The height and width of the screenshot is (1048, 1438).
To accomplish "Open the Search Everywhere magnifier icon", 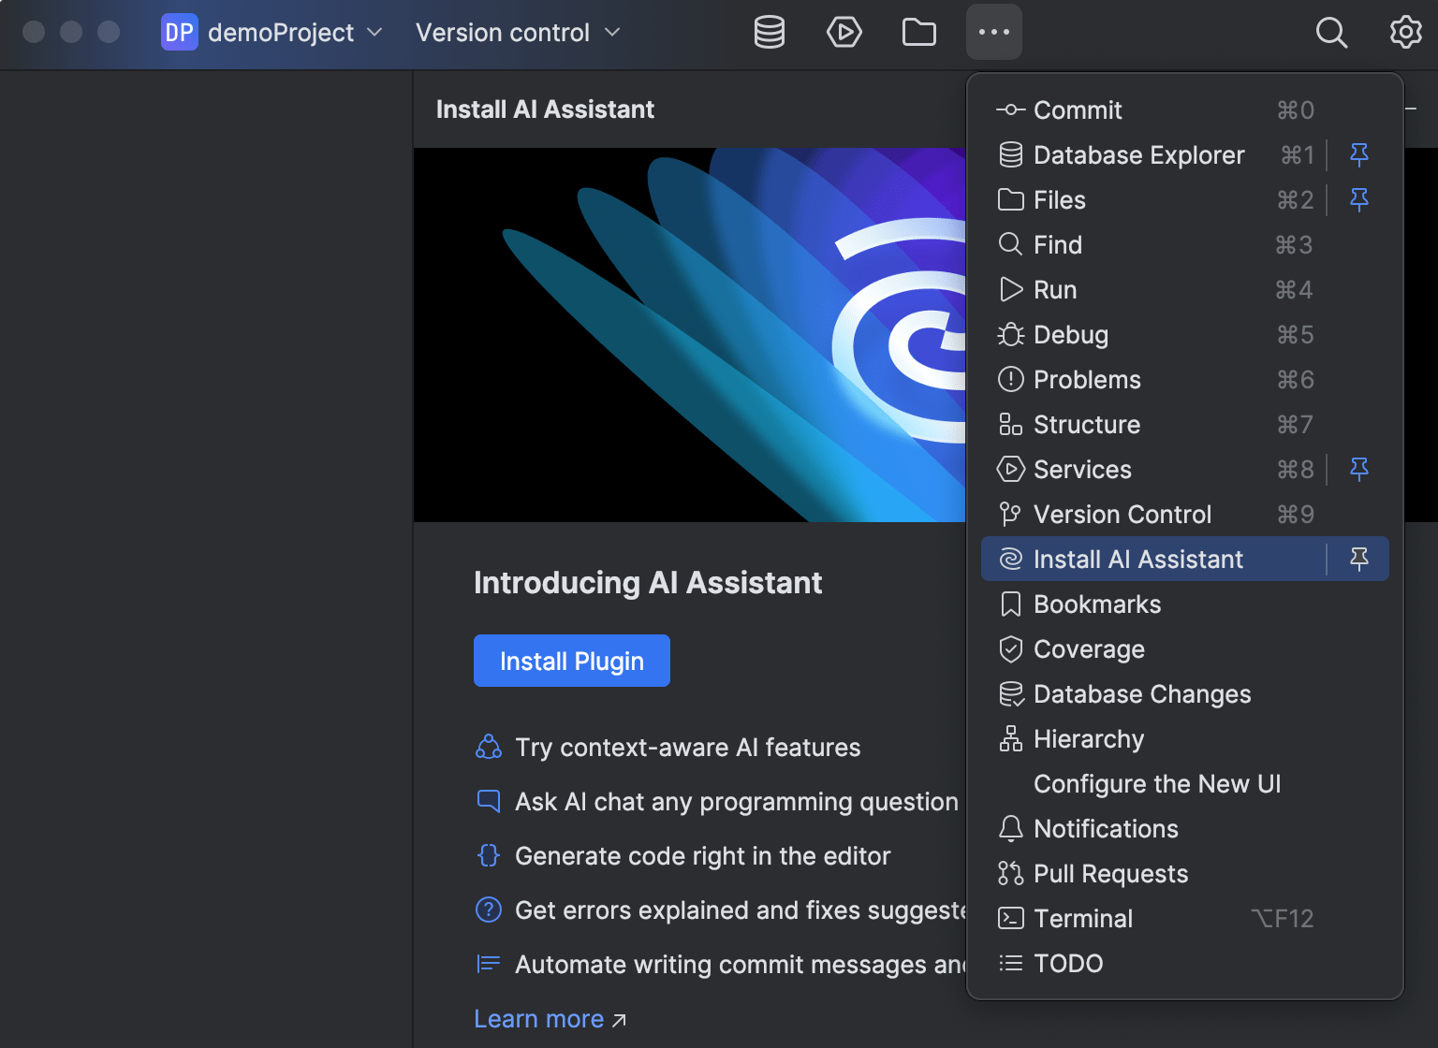I will [x=1331, y=32].
